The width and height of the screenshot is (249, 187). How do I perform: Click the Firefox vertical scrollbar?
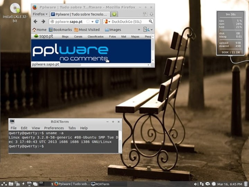(153, 48)
